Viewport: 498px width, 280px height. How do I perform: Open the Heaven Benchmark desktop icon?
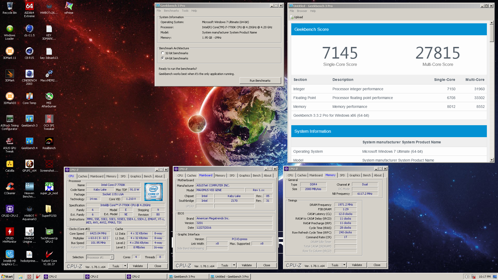(x=29, y=190)
